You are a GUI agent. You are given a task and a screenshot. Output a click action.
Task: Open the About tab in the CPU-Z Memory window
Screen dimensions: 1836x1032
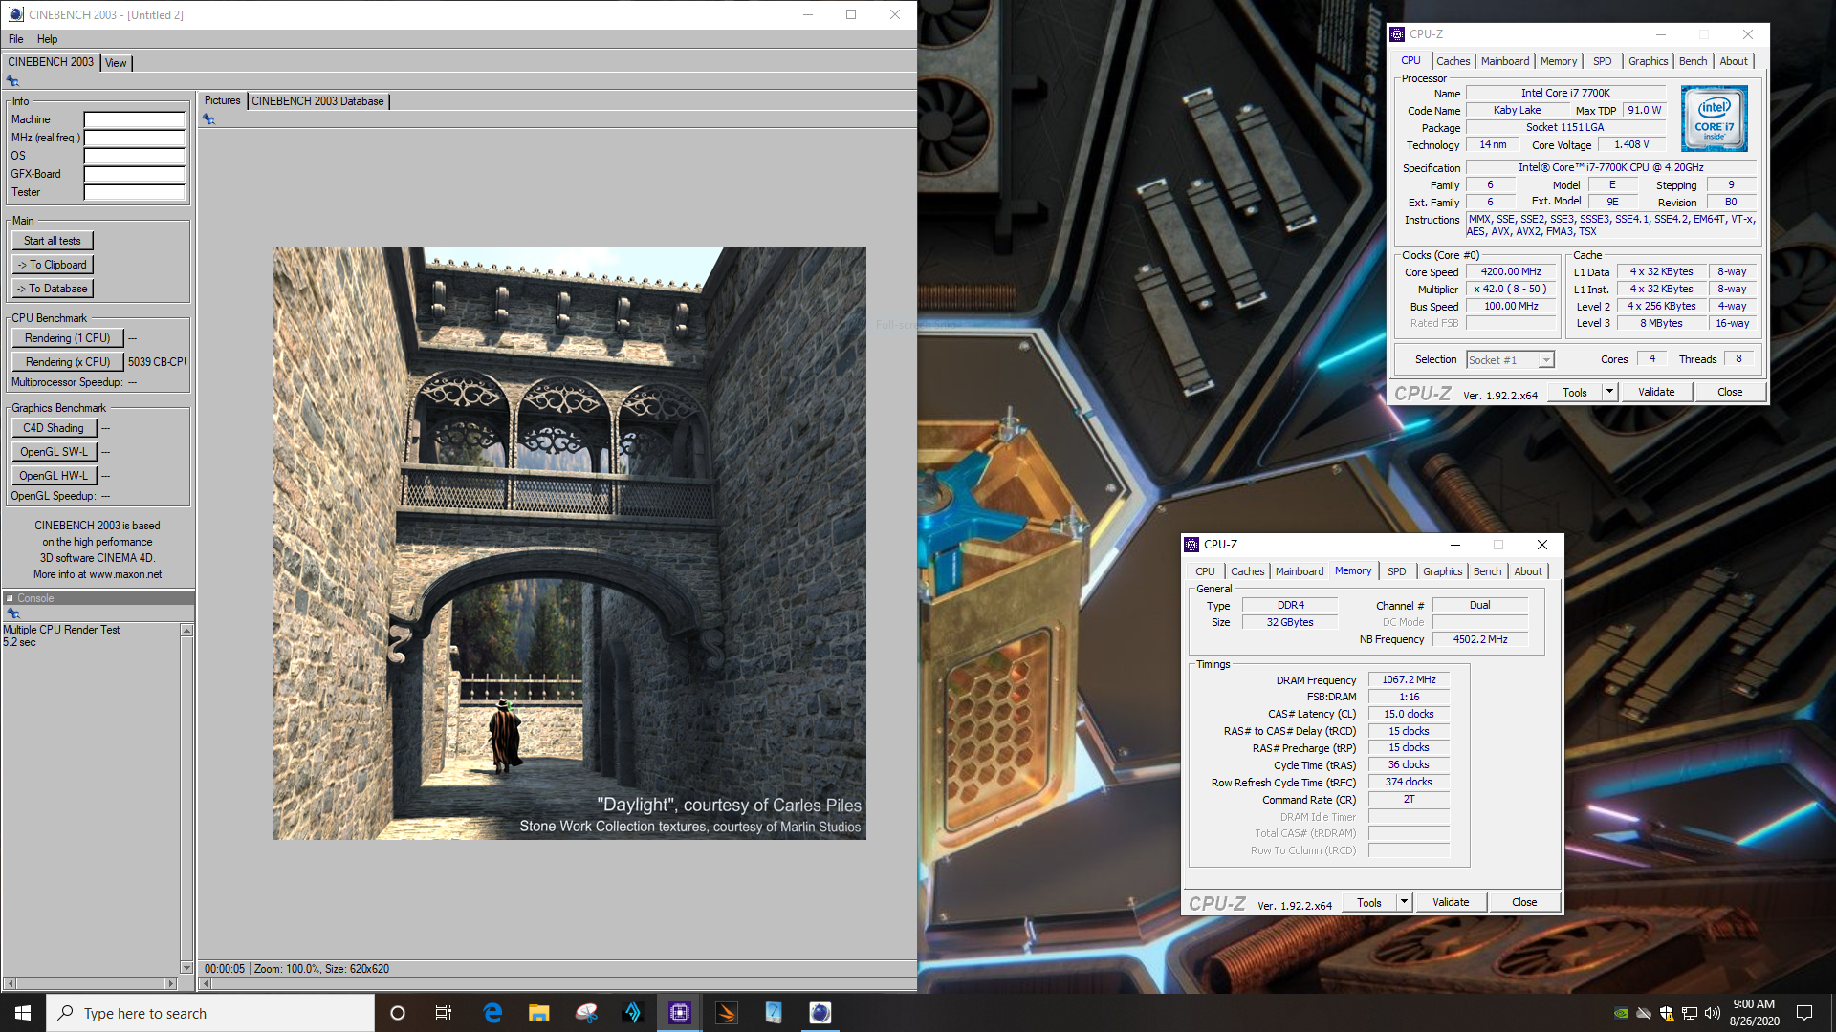[x=1528, y=571]
